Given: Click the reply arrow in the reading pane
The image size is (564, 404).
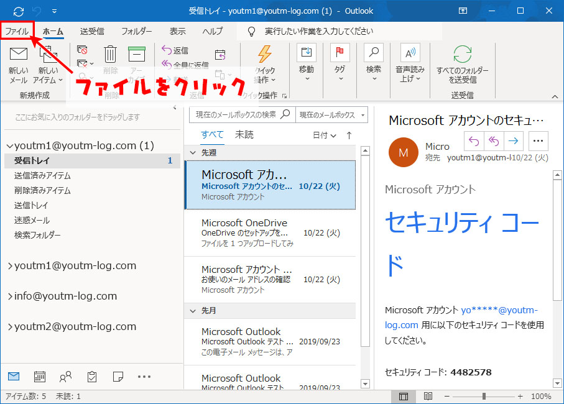Looking at the screenshot, I should 474,141.
